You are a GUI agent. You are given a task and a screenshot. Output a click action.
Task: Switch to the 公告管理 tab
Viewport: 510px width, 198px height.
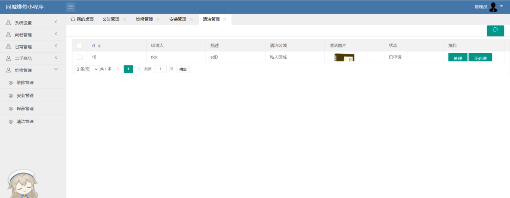point(111,19)
